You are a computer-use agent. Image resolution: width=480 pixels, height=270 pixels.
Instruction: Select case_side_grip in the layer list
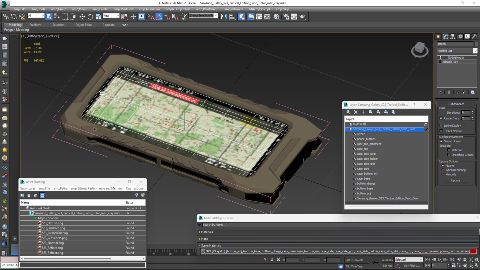[366, 164]
